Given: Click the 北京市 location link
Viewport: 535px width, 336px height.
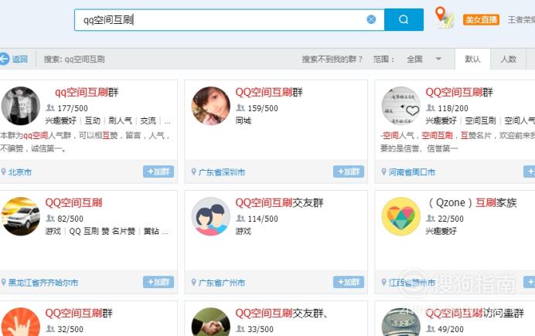Looking at the screenshot, I should coord(20,172).
